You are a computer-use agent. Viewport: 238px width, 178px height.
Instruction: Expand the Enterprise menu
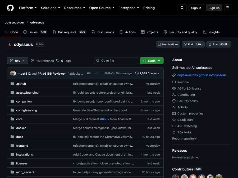[x=129, y=8]
